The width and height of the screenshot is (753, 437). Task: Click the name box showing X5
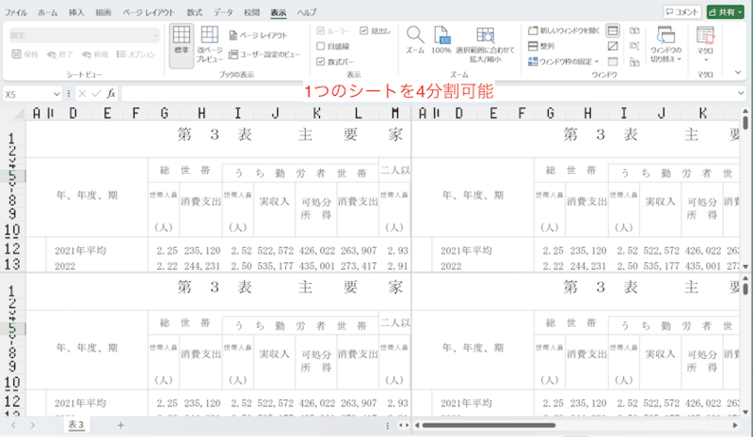(x=28, y=94)
